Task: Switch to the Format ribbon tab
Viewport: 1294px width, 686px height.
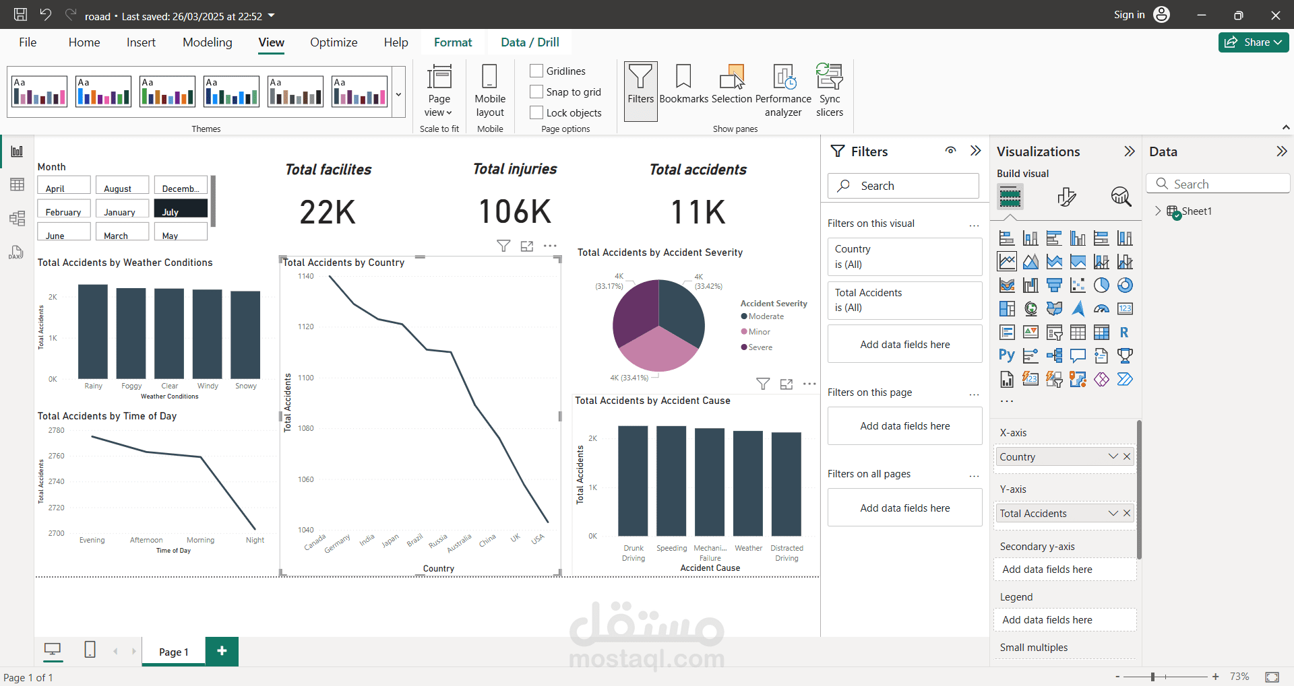Action: [453, 42]
